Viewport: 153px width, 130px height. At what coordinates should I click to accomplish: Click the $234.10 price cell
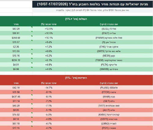(16, 60)
